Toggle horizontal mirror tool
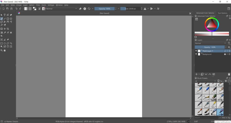The image size is (231, 123). coord(145,9)
